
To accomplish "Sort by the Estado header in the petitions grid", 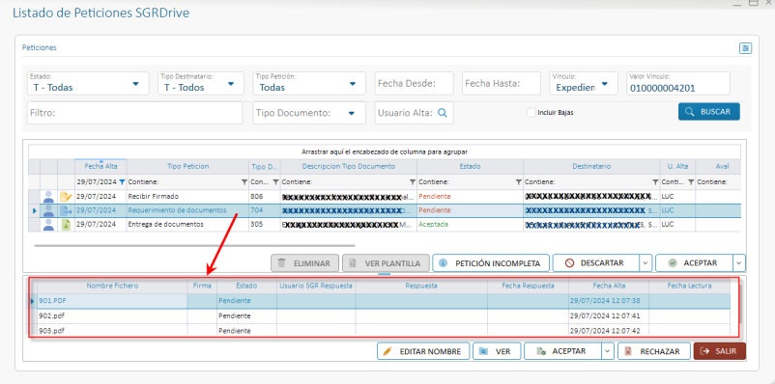I will pyautogui.click(x=470, y=166).
